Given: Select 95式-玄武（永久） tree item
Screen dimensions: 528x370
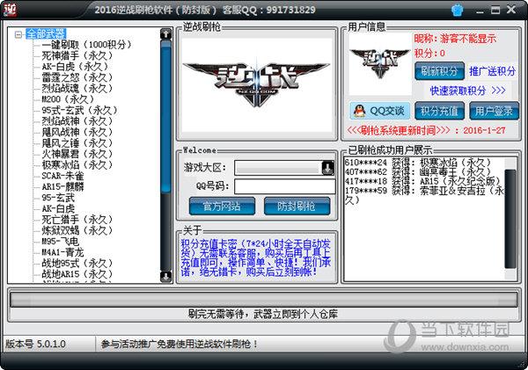Looking at the screenshot, I should (80, 110).
